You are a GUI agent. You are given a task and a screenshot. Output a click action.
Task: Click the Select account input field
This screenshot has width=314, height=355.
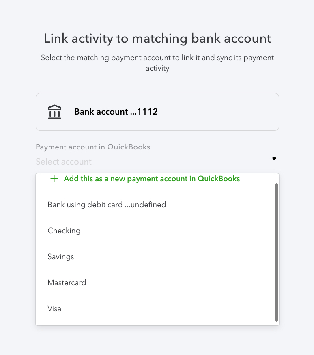pos(122,162)
